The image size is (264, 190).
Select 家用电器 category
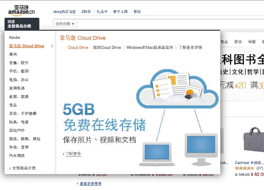coord(17,88)
